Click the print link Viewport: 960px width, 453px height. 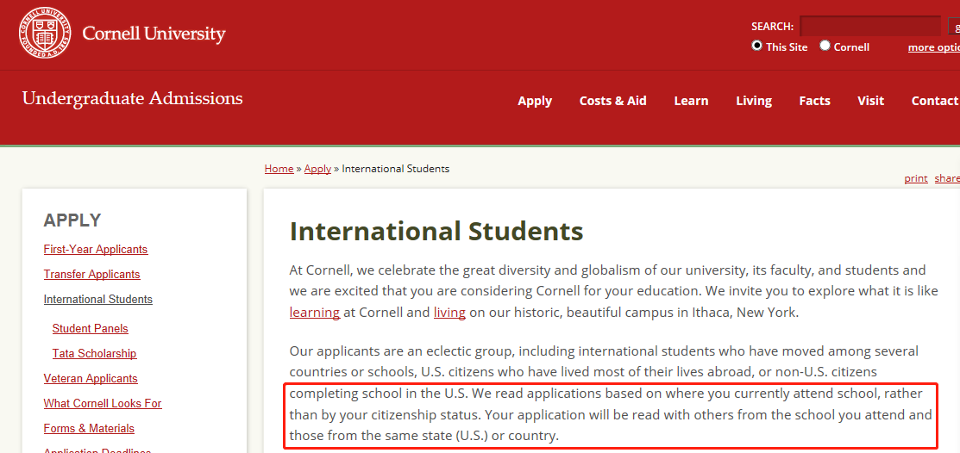[x=916, y=178]
